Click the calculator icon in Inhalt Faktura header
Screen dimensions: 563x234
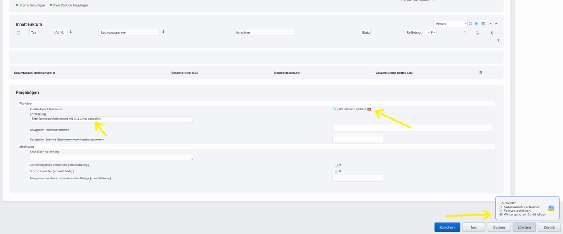pyautogui.click(x=483, y=23)
